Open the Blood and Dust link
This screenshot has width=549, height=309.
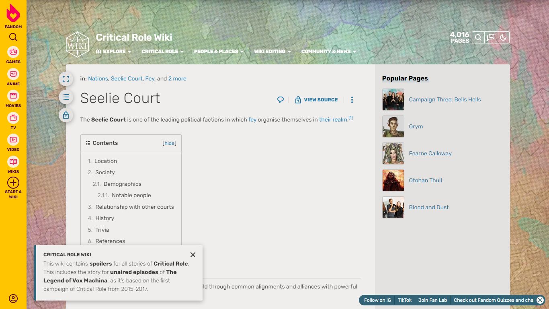(429, 208)
